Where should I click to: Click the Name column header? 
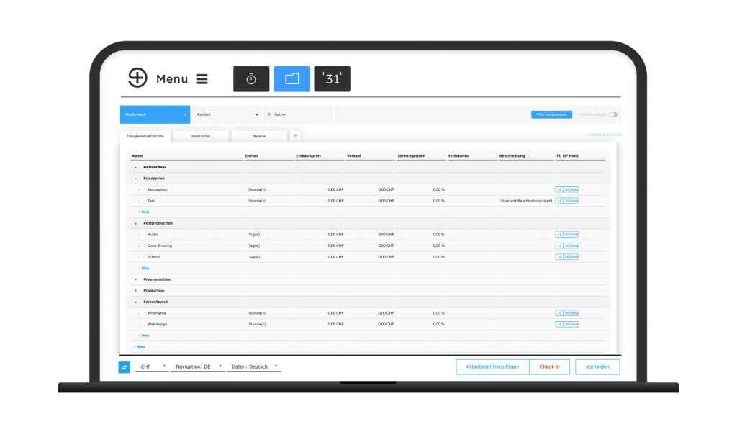click(x=137, y=156)
